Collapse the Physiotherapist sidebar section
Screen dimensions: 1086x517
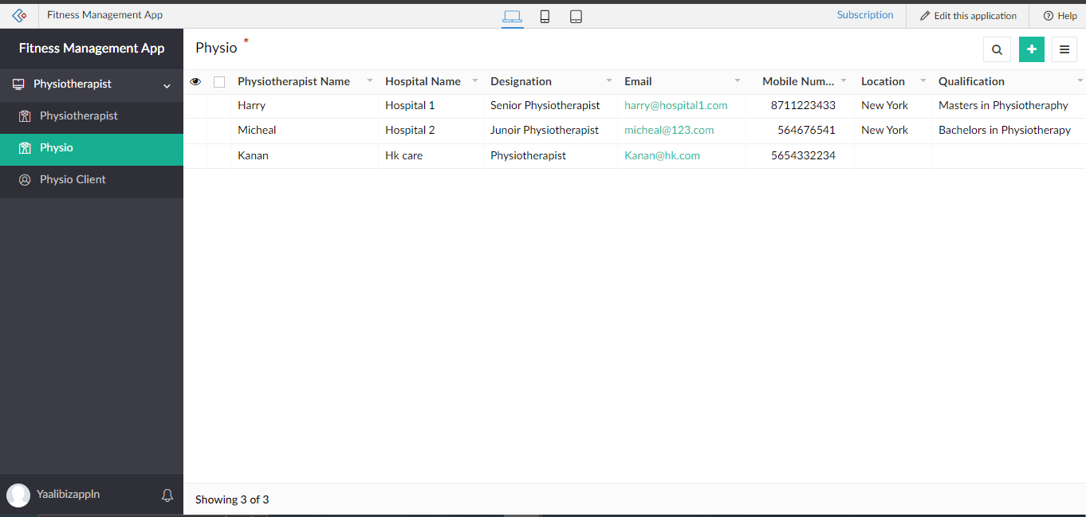click(167, 85)
